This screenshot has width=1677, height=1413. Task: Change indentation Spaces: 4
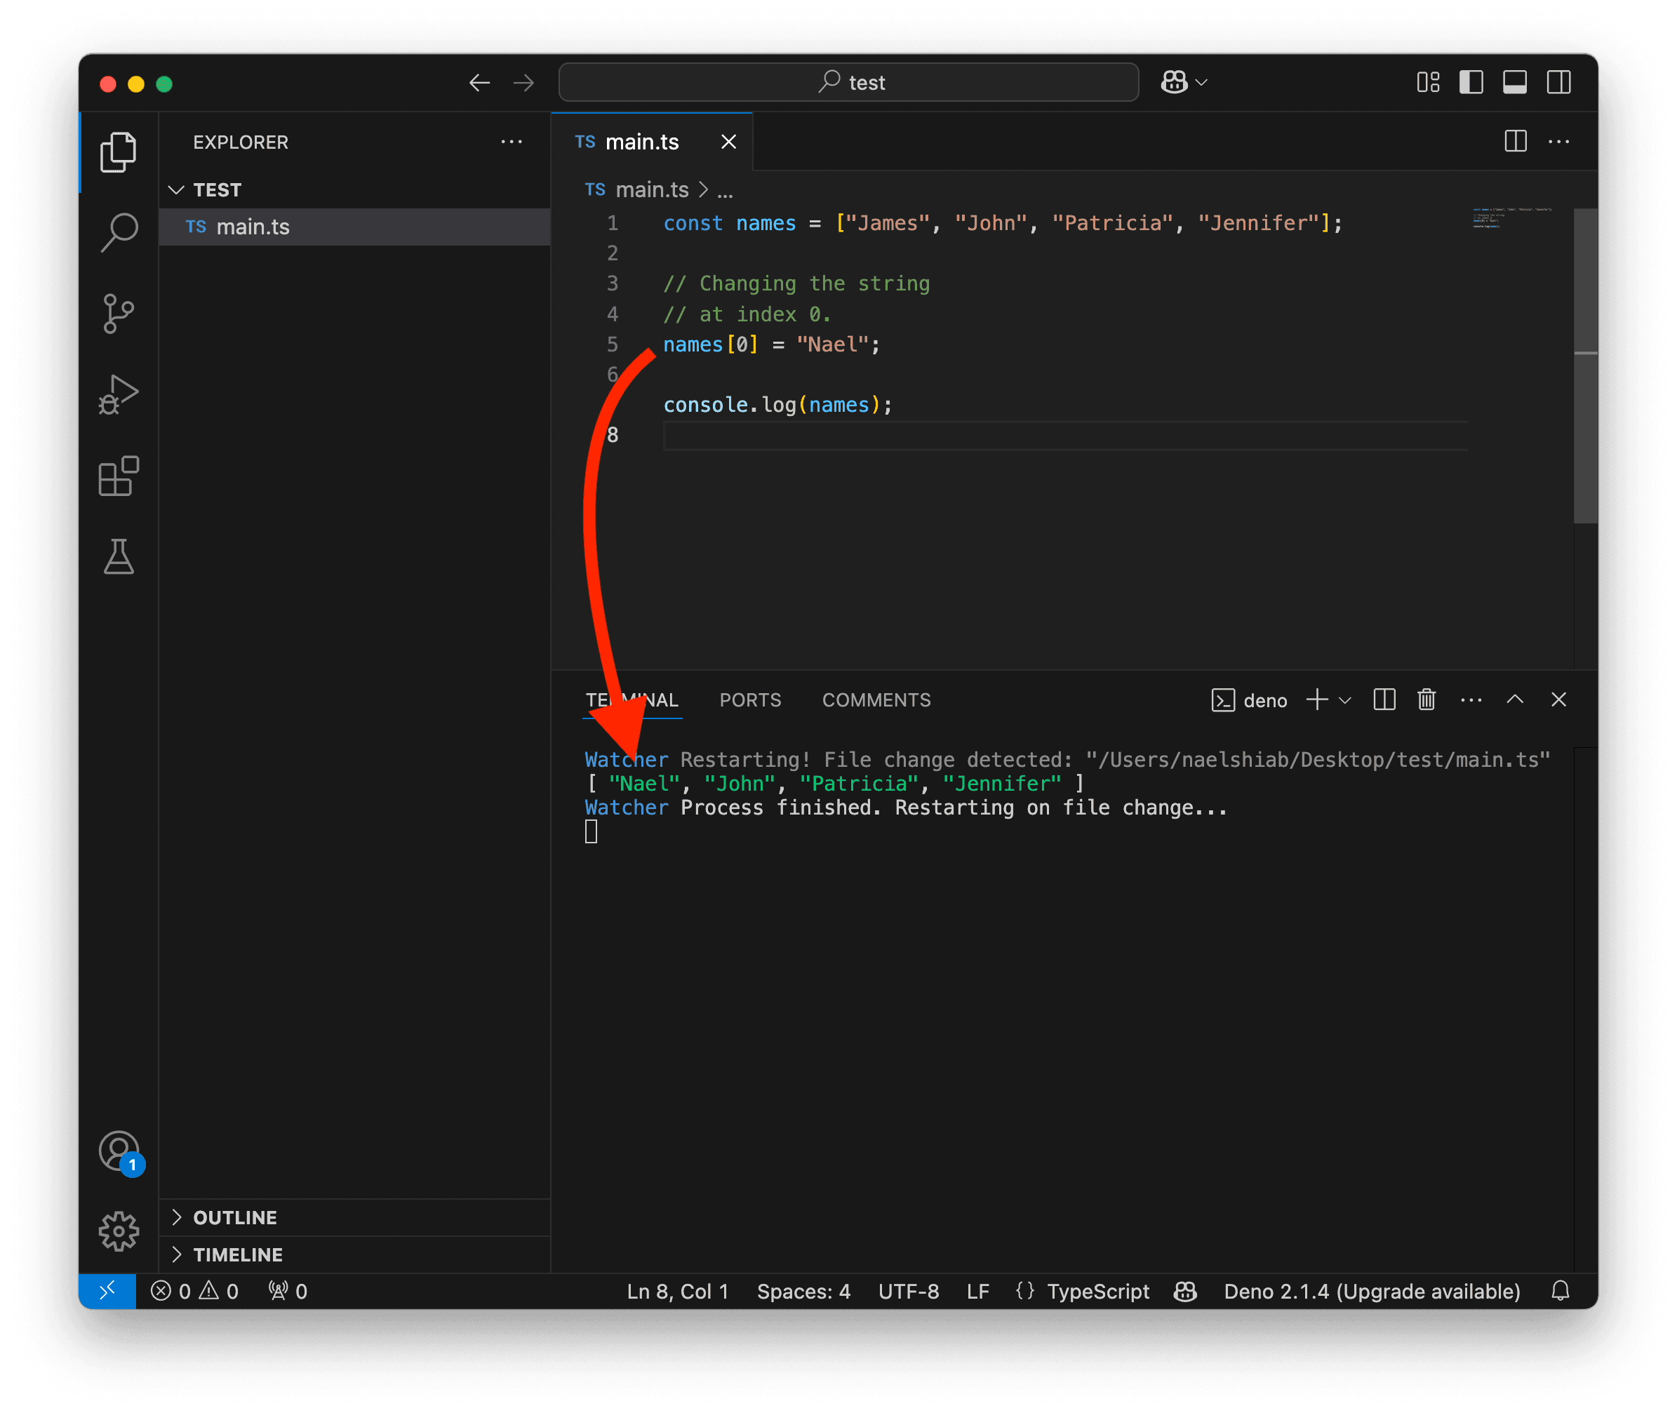pos(803,1290)
